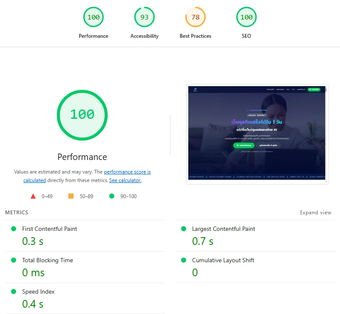Open the 'performance score is calculated' link

(x=127, y=172)
